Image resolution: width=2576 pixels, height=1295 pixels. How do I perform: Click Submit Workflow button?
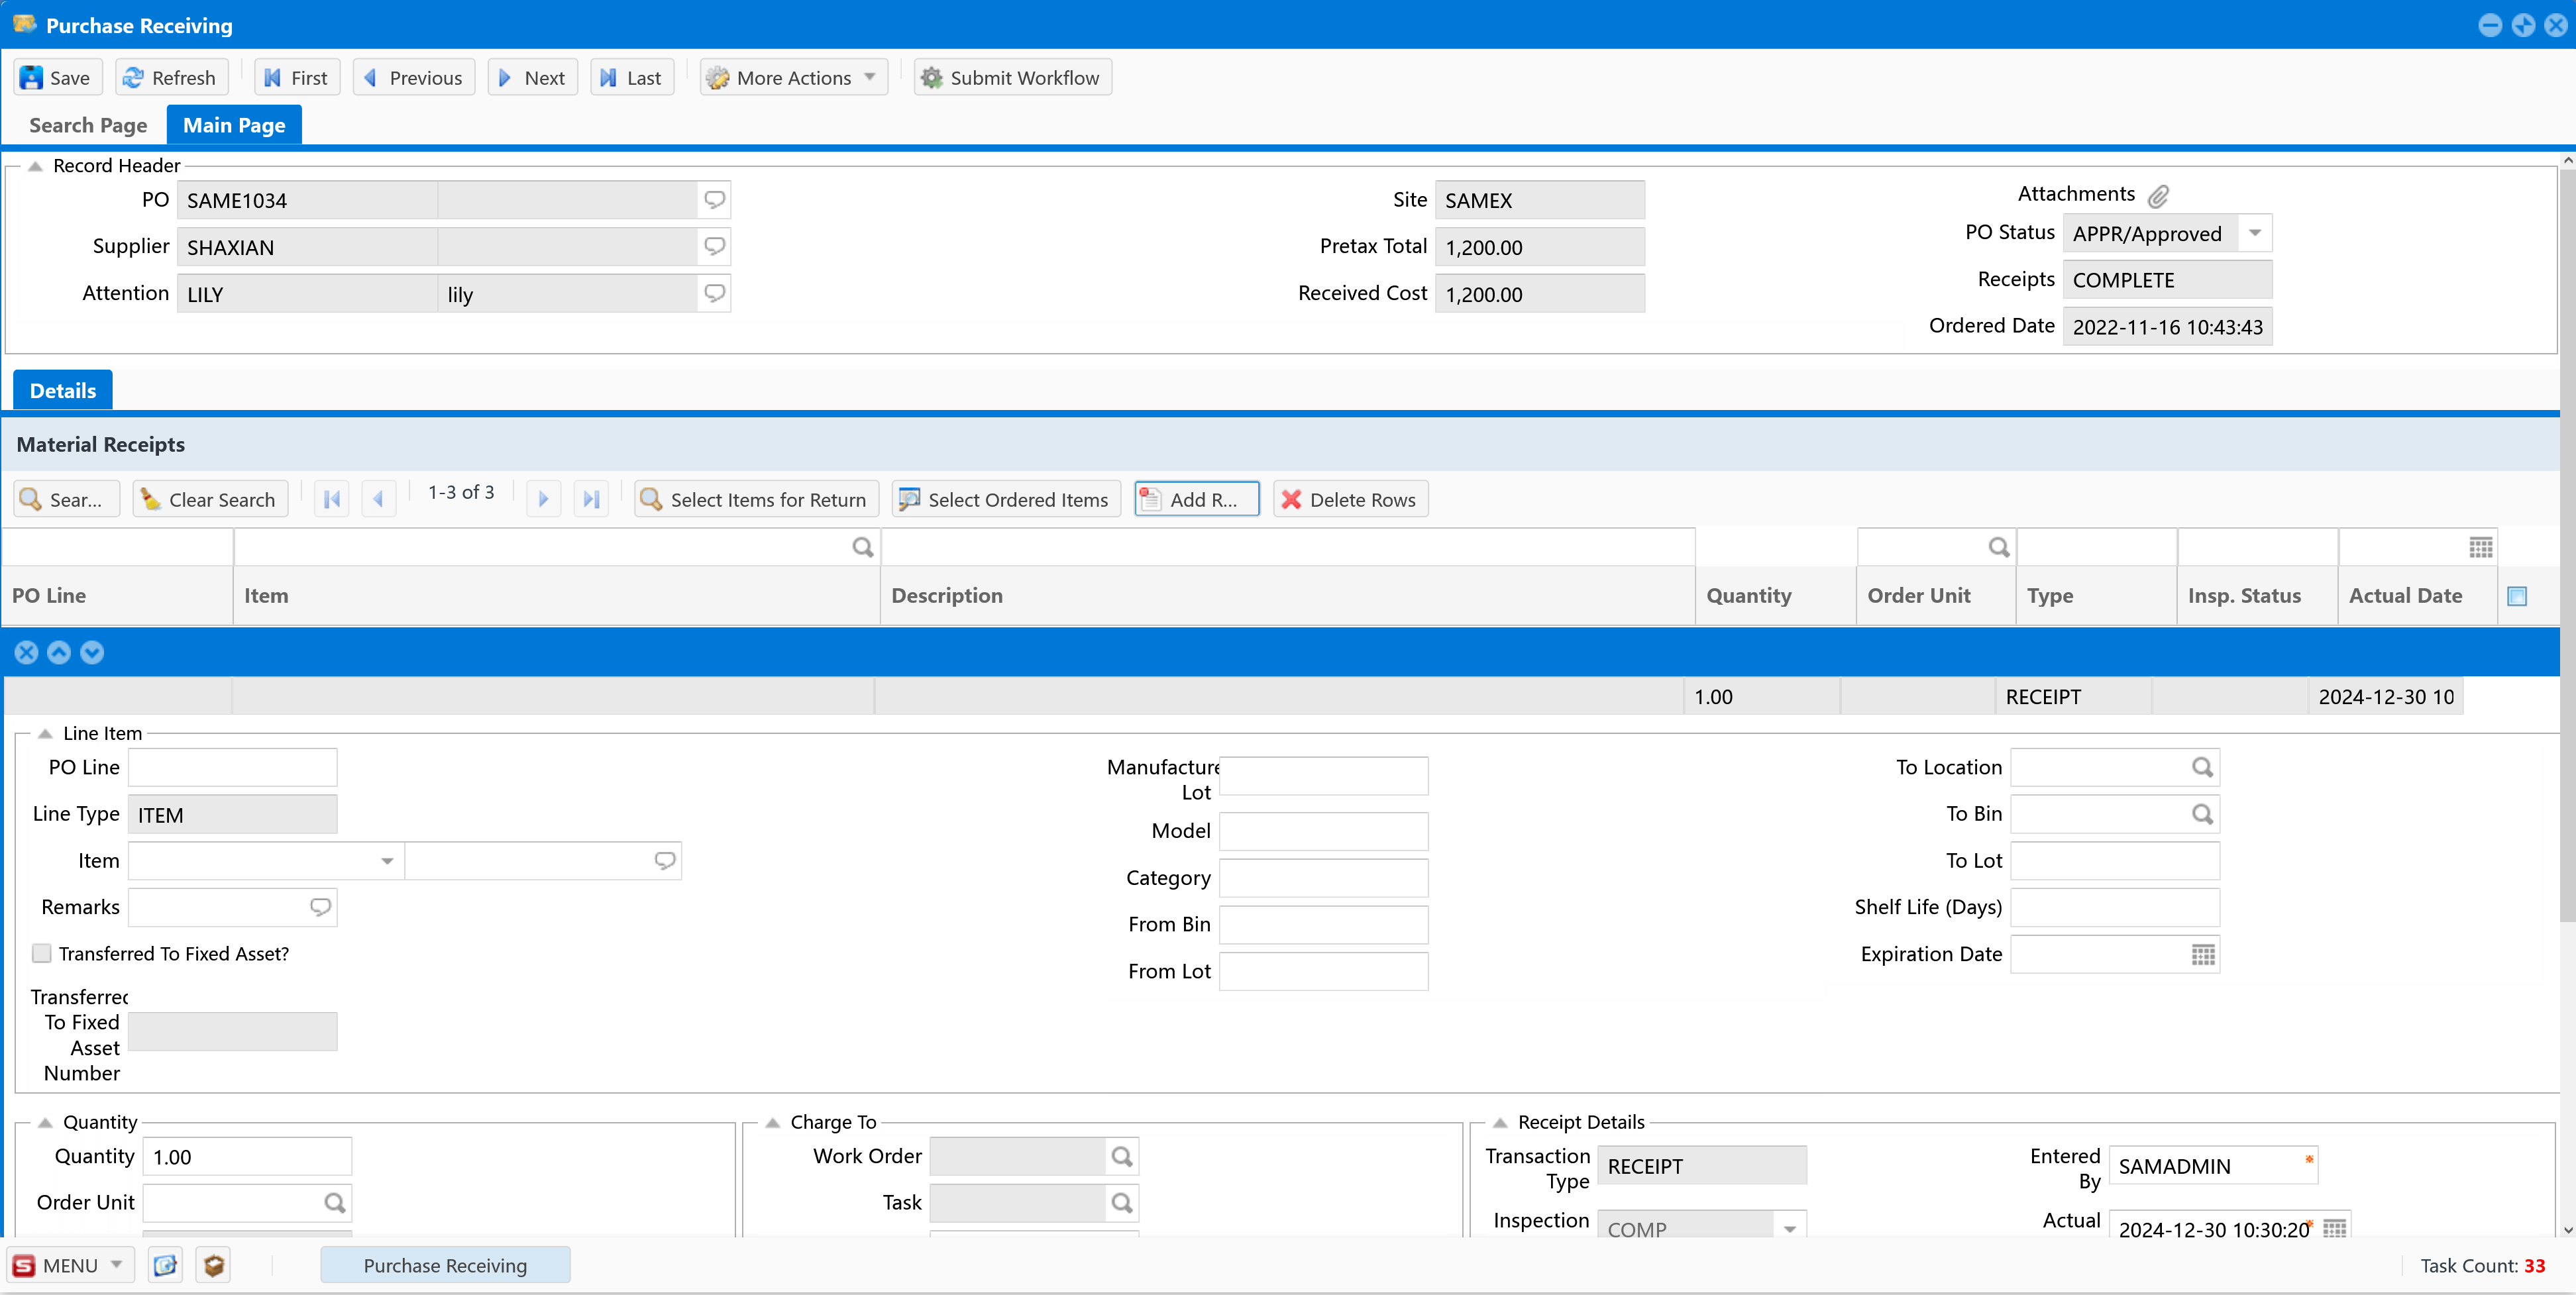click(1012, 78)
